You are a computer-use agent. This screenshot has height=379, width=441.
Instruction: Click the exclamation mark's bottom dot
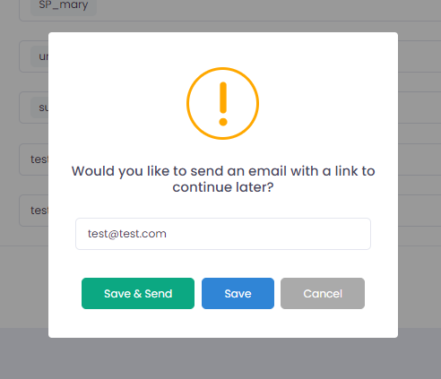(223, 122)
